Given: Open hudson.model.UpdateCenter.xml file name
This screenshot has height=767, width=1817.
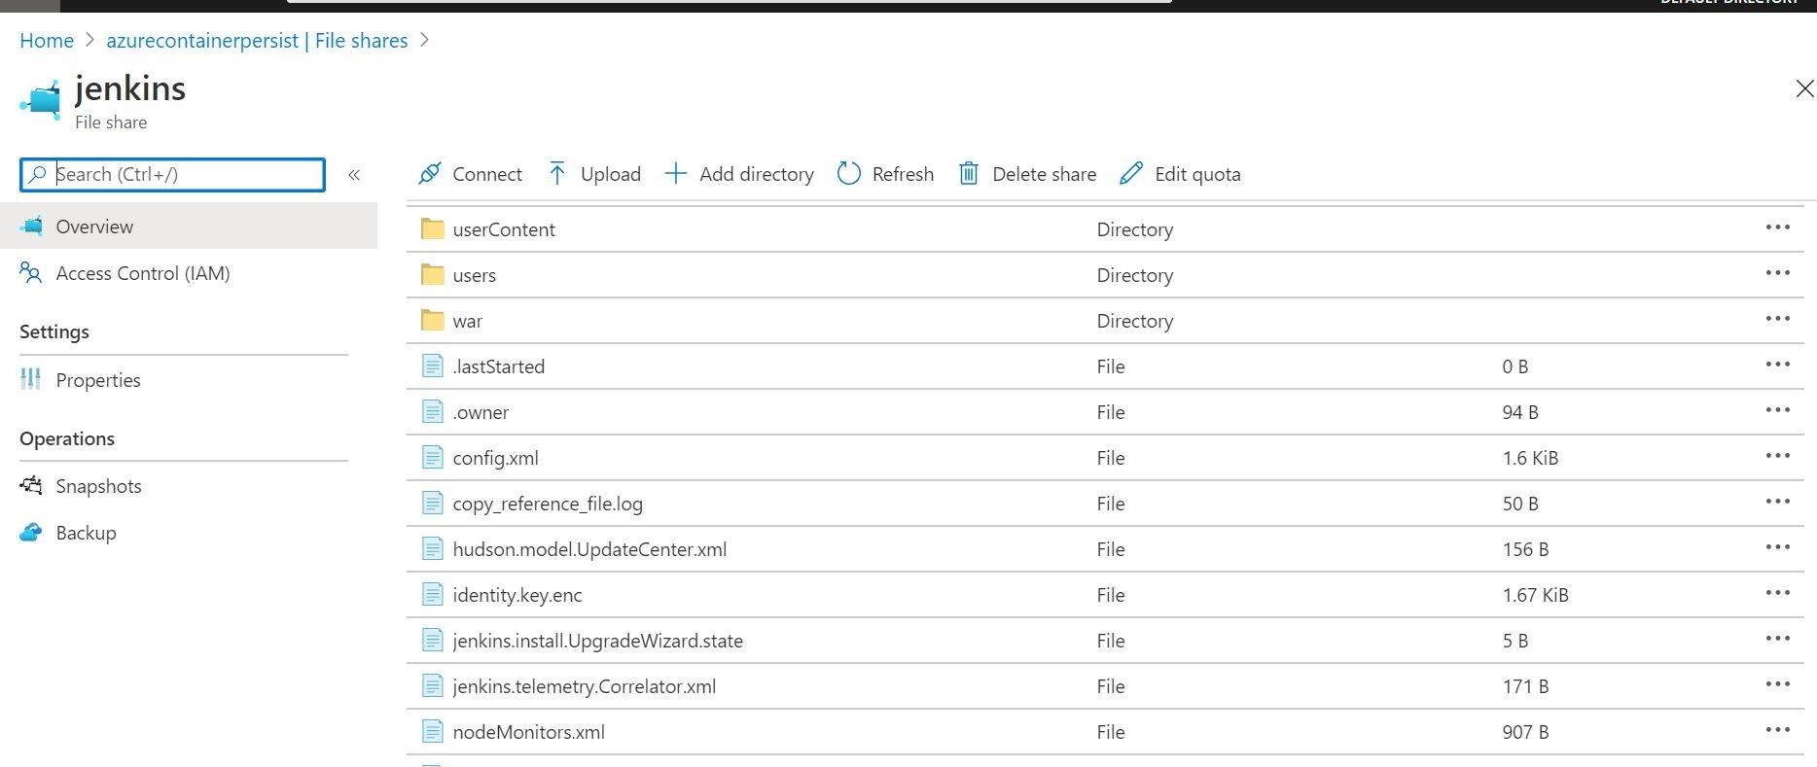Looking at the screenshot, I should tap(589, 549).
